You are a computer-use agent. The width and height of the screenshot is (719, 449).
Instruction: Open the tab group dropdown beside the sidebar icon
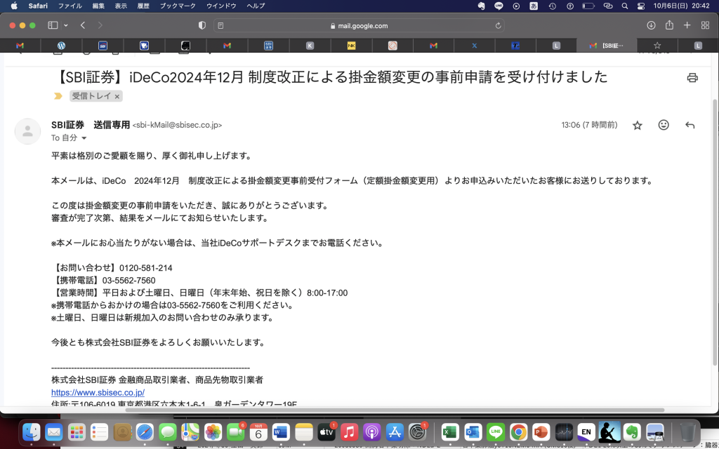click(65, 25)
